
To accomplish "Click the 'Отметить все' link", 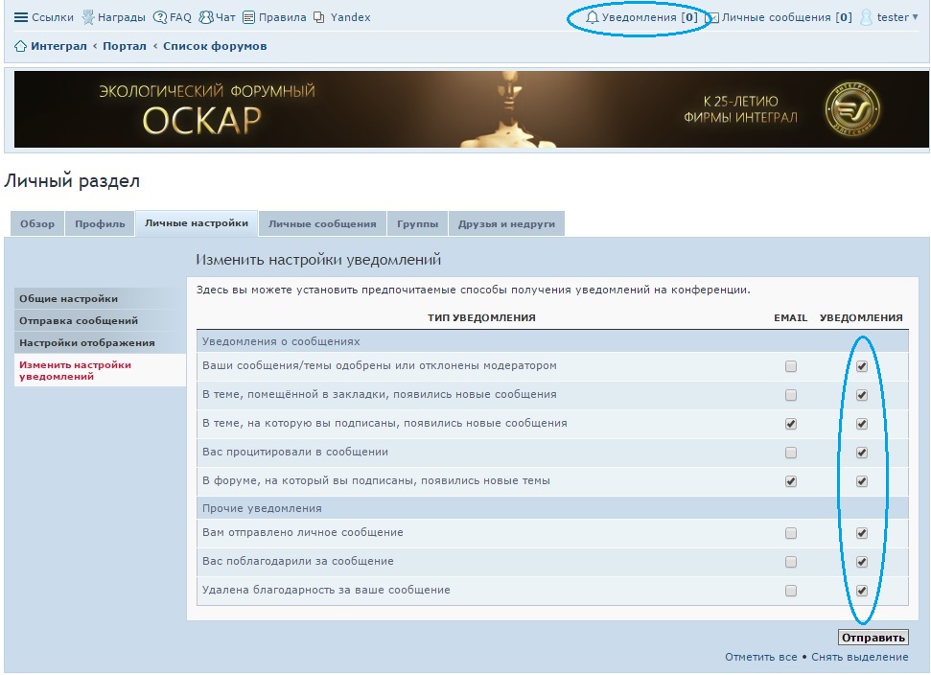I will click(x=760, y=657).
